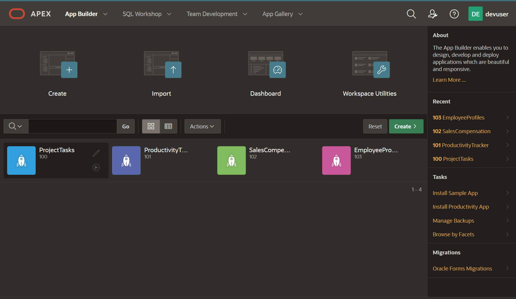Image resolution: width=516 pixels, height=299 pixels.
Task: Click inside the application search field
Action: pyautogui.click(x=73, y=126)
